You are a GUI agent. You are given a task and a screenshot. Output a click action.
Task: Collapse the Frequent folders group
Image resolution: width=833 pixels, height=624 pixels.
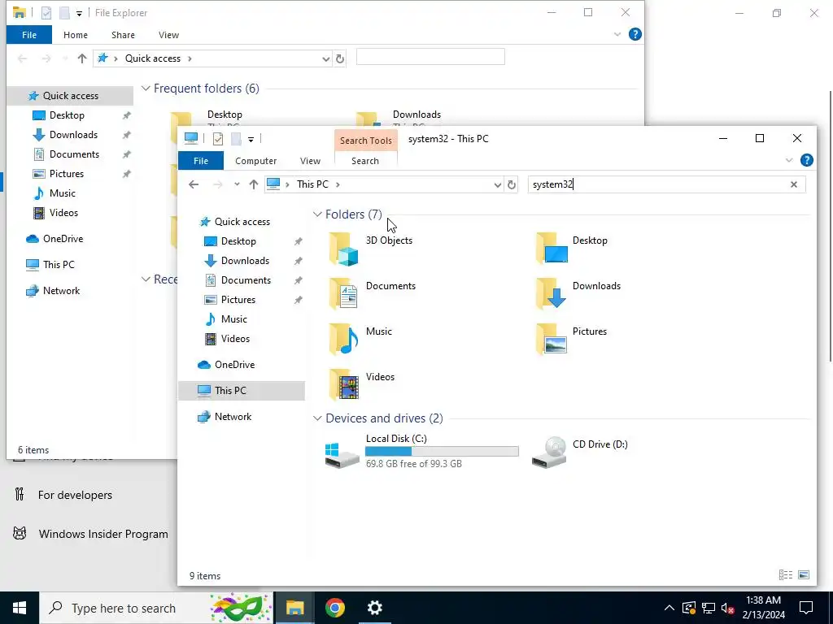(146, 89)
